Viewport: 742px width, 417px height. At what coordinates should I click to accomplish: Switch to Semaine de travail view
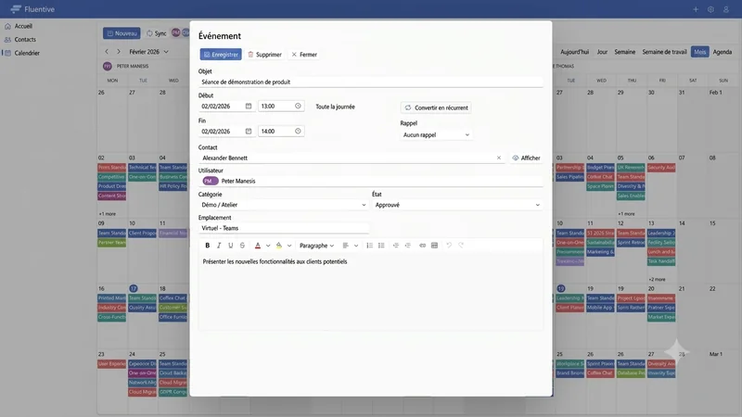(664, 52)
